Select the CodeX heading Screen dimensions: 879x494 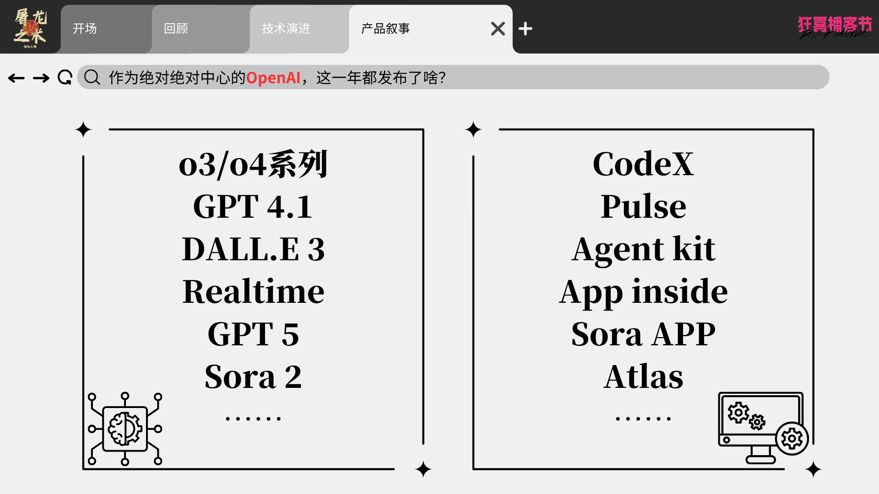(x=643, y=164)
